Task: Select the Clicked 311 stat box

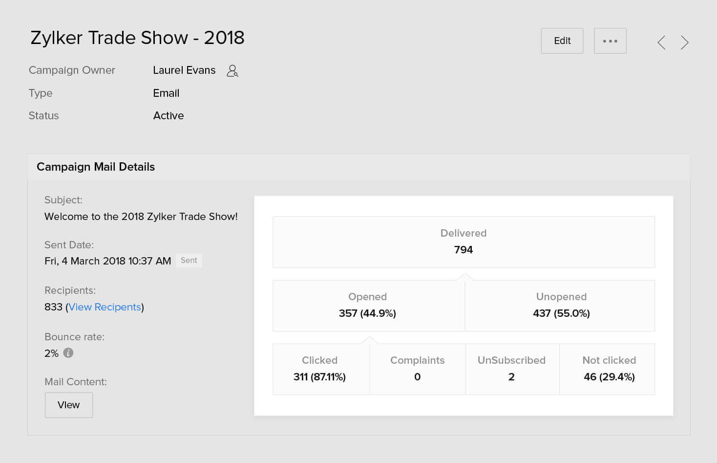Action: (320, 369)
